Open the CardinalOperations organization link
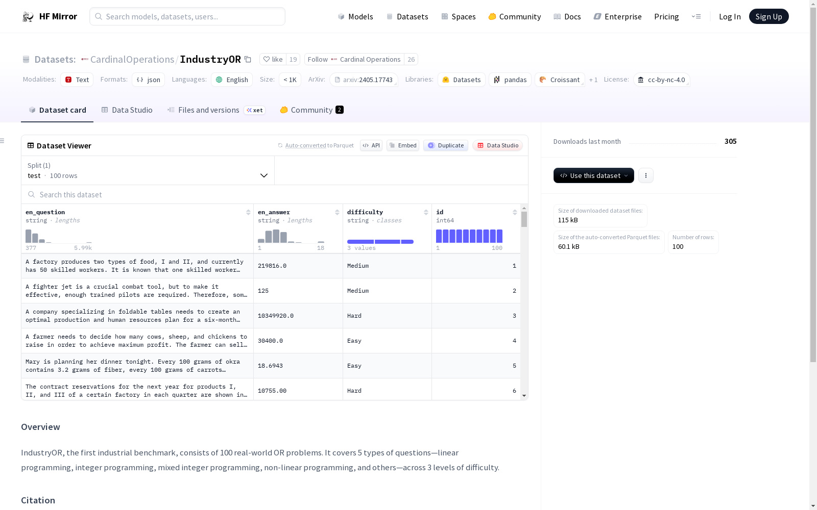Image resolution: width=817 pixels, height=510 pixels. pos(132,59)
